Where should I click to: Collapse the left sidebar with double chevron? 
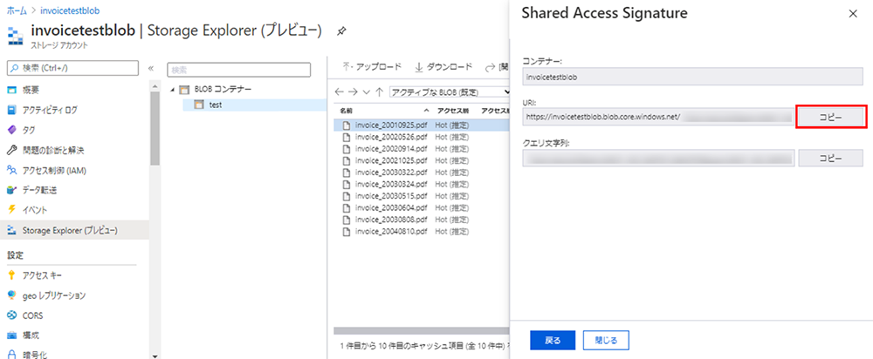pos(150,68)
